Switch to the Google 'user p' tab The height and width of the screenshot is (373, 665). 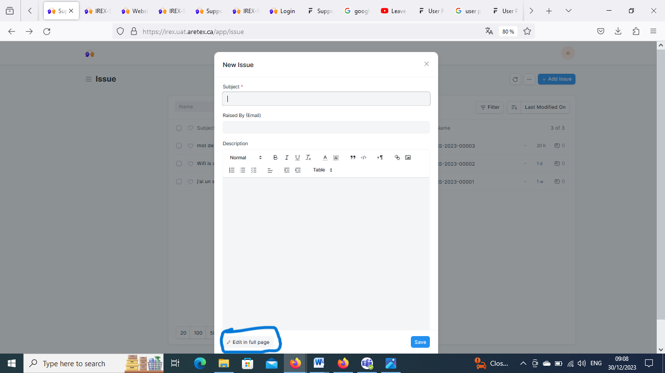468,11
